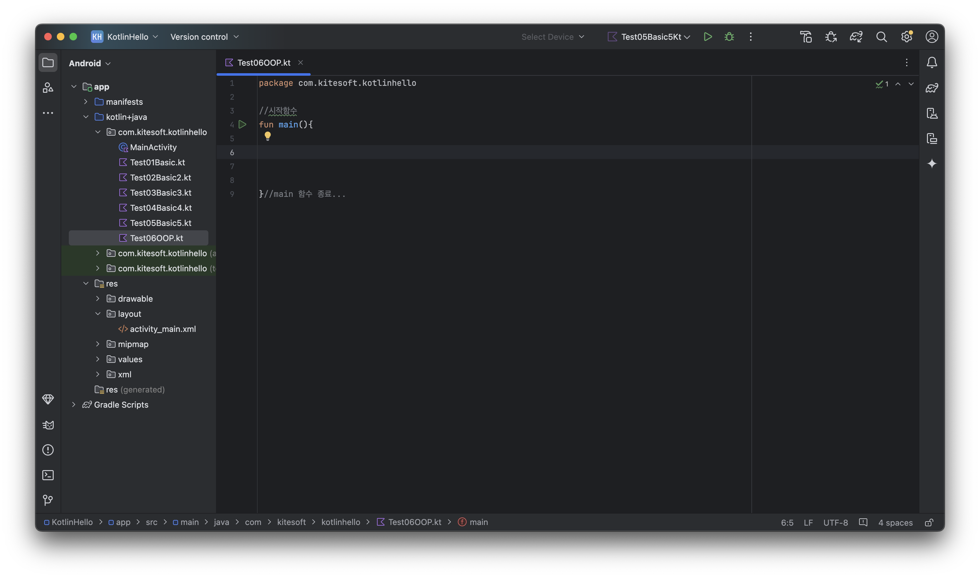
Task: Open the Notifications bell panel
Action: pos(932,63)
